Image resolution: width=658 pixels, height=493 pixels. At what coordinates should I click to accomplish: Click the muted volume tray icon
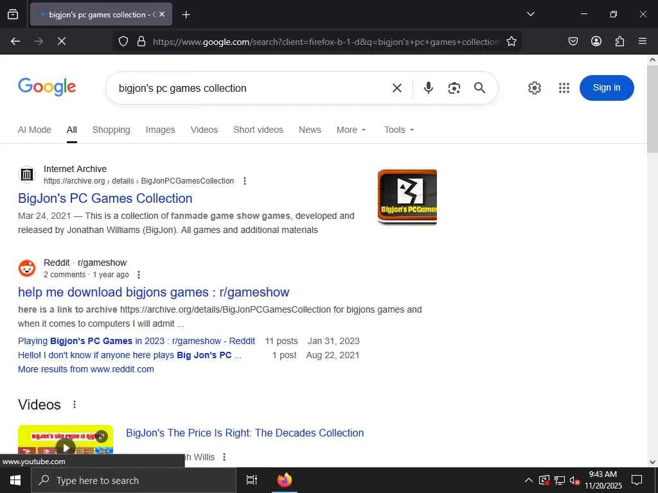pos(574,480)
